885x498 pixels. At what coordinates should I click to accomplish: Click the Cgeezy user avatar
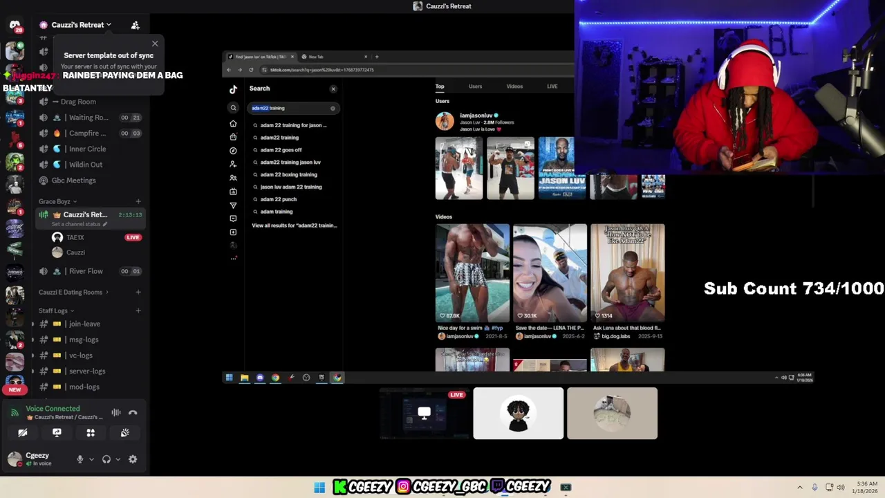pyautogui.click(x=15, y=459)
